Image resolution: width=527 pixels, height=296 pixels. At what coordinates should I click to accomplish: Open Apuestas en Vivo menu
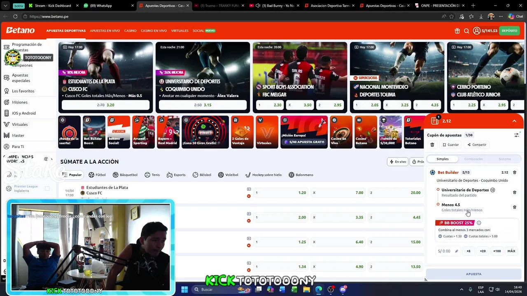tap(105, 31)
